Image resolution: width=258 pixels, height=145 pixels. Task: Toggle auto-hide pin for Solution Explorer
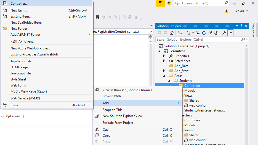click(x=241, y=26)
